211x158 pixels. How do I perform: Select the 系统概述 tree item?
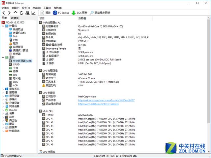pyautogui.click(x=16, y=29)
